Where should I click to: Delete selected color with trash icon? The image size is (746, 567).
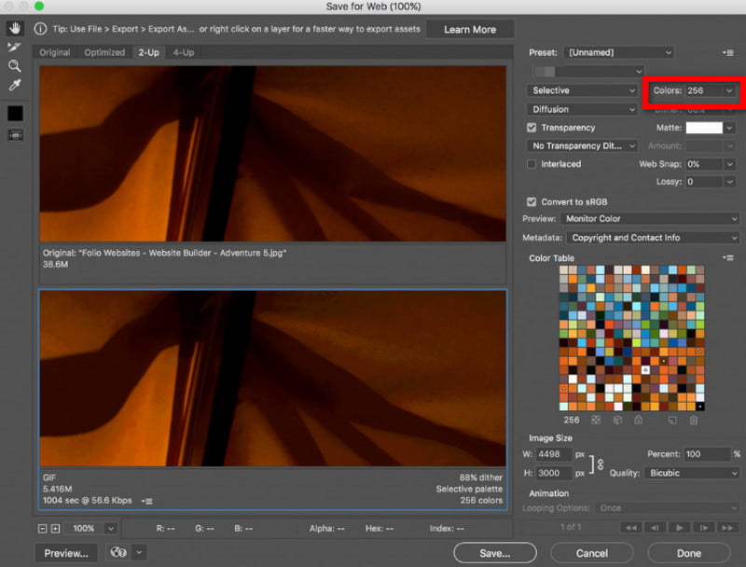click(693, 420)
